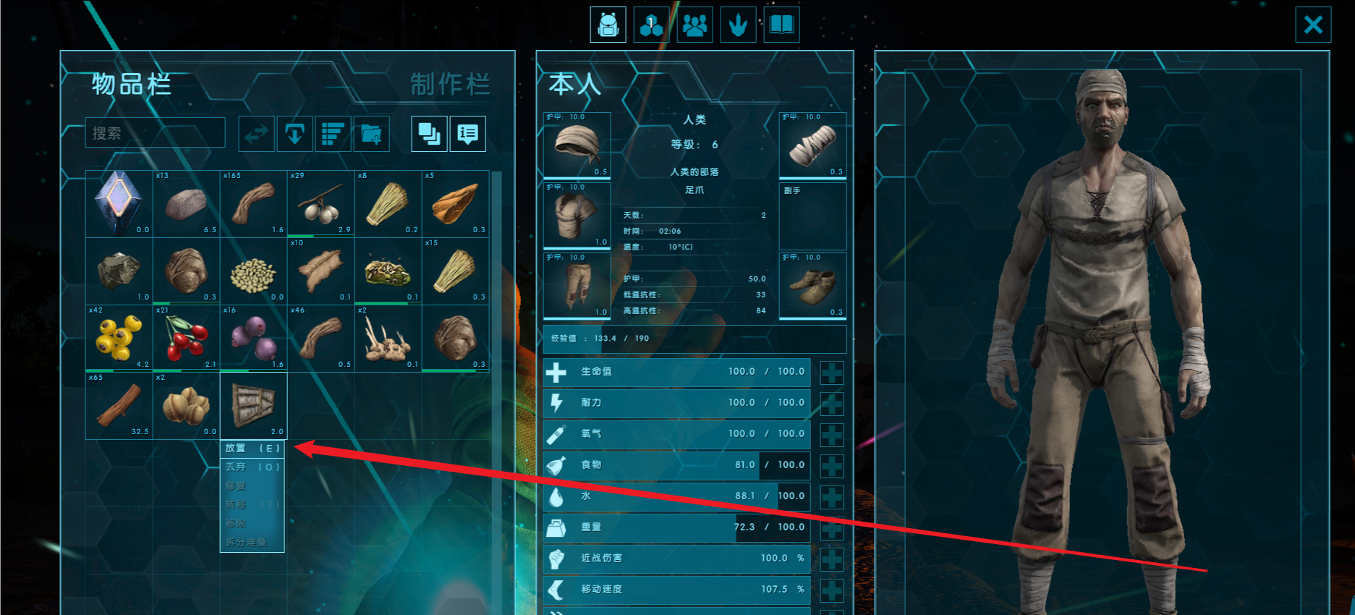1355x615 pixels.
Task: Select the yellow berries stack x42
Action: (119, 338)
